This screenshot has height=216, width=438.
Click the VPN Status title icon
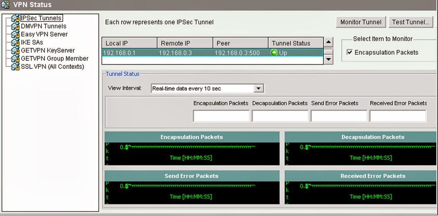[5, 4]
